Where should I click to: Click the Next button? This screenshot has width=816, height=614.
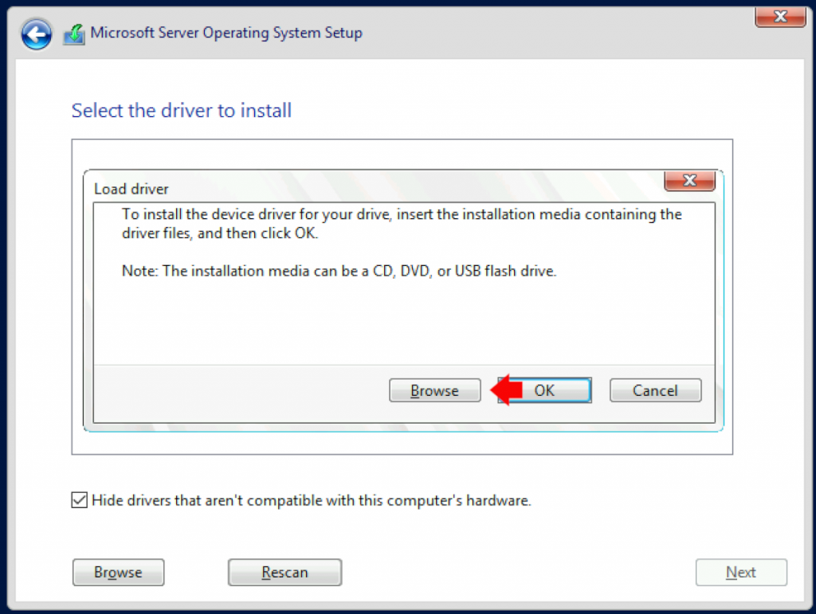pyautogui.click(x=741, y=572)
